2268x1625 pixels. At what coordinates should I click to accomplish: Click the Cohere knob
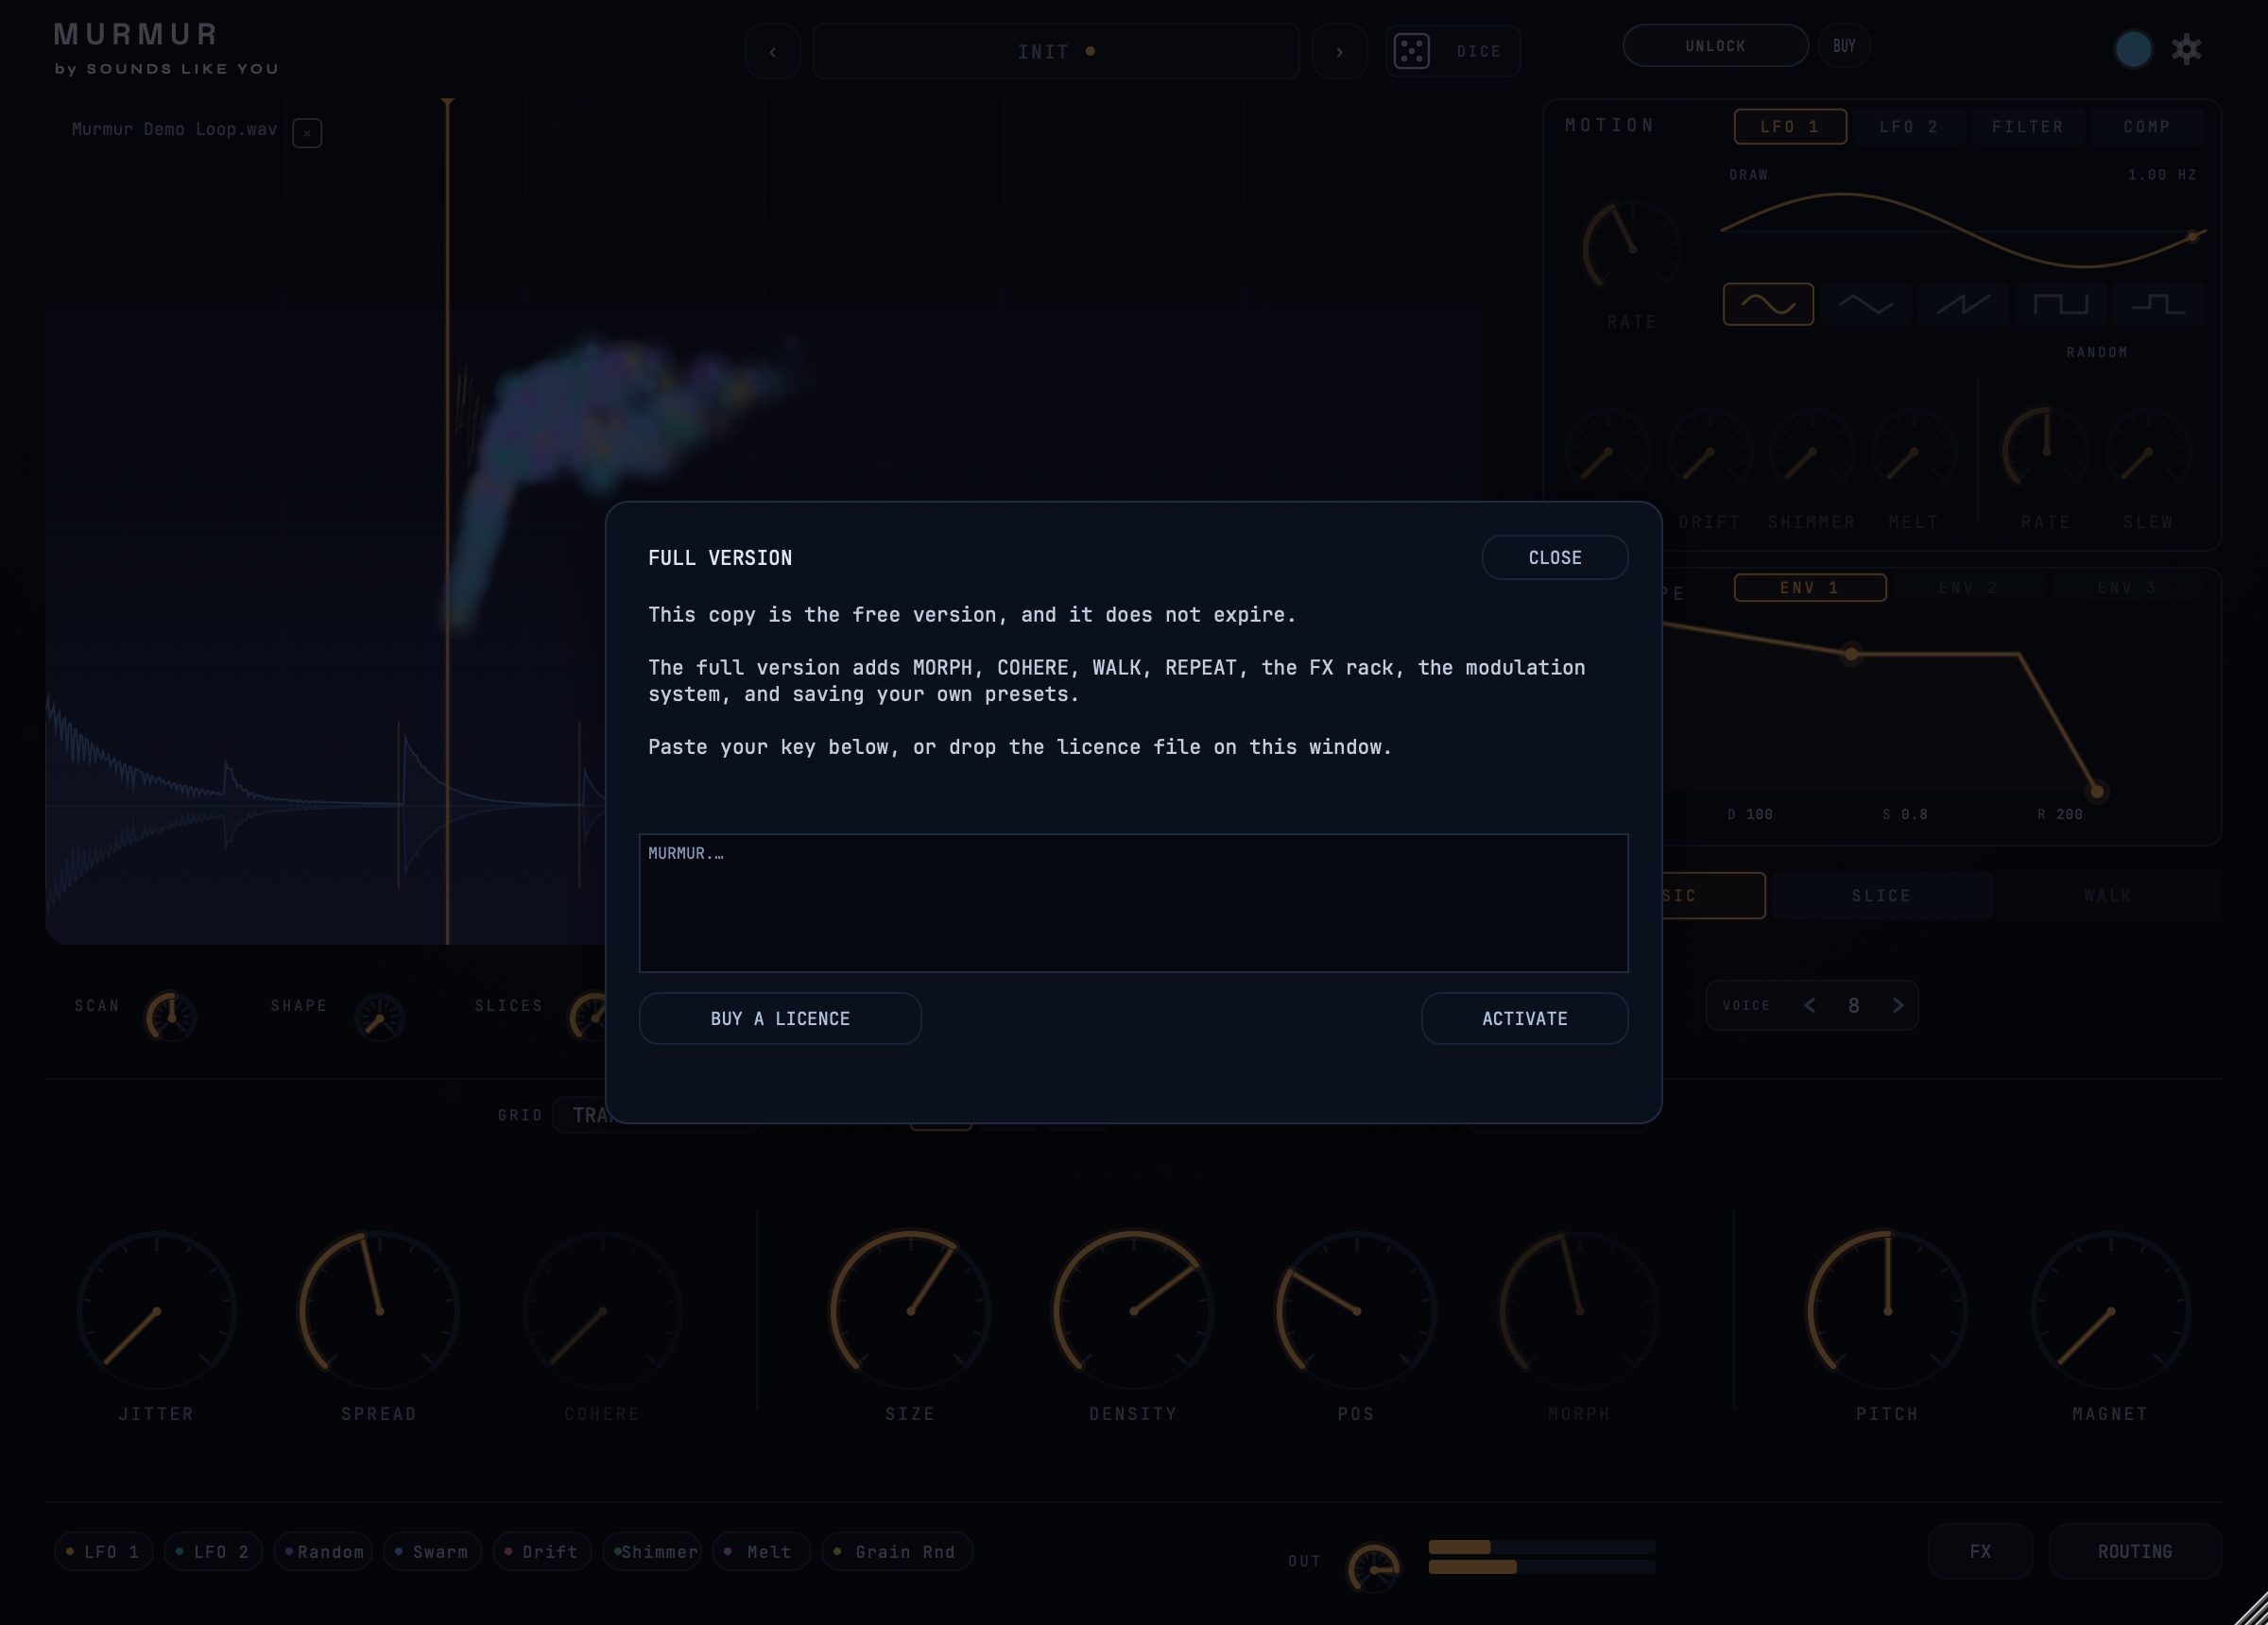coord(602,1310)
